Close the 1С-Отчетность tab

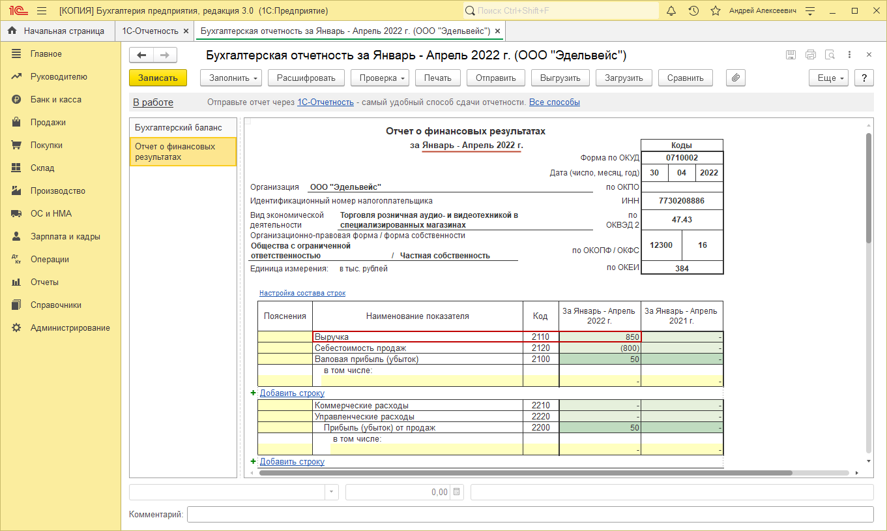coord(186,31)
